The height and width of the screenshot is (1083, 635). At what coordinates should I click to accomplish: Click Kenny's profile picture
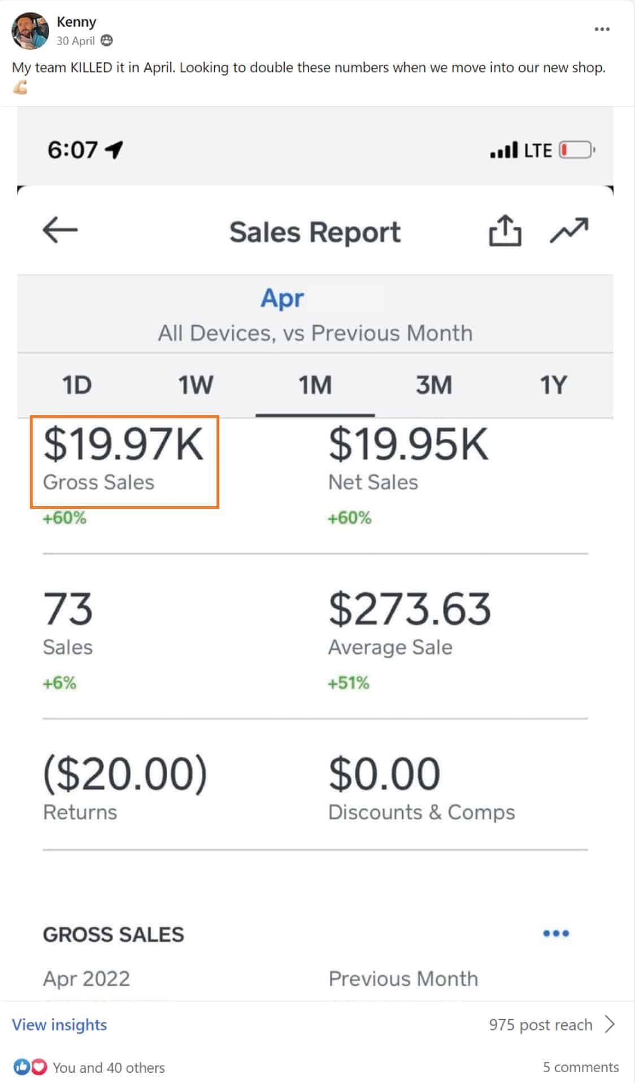click(x=30, y=31)
